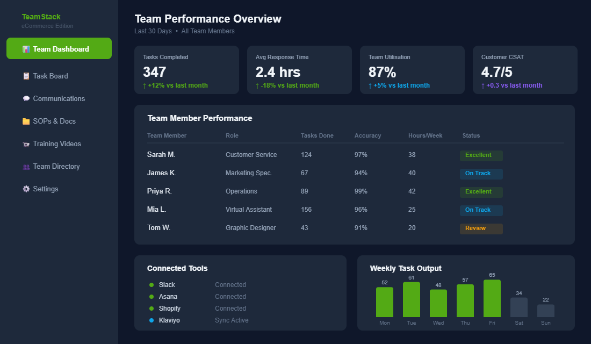Viewport: 591px width, 344px height.
Task: Select the Team Dashboard icon
Action: 25,48
